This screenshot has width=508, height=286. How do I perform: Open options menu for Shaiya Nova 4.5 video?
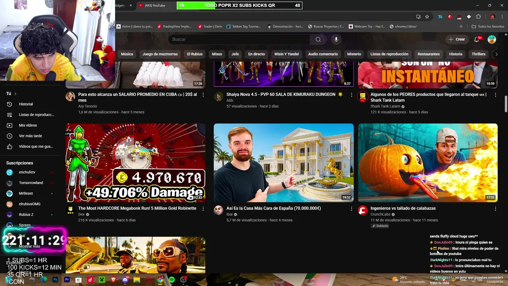(x=351, y=95)
